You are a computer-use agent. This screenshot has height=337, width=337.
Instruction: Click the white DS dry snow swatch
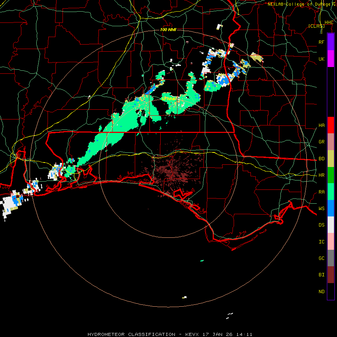pos(331,225)
